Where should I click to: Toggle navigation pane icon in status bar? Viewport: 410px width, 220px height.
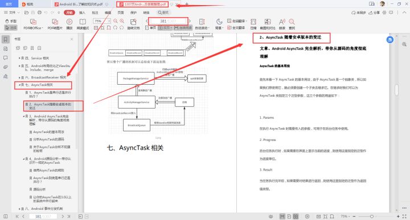(6, 217)
